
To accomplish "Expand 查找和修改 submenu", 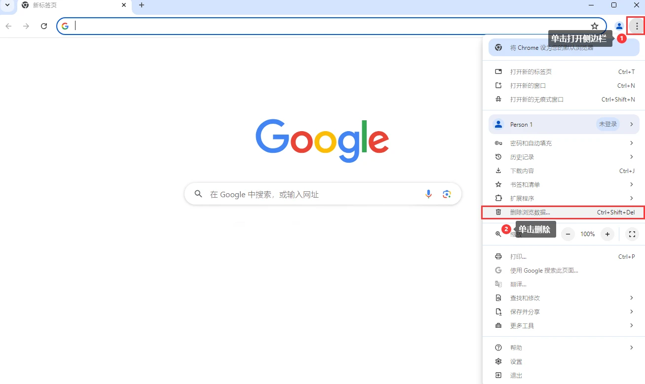I will pos(564,298).
